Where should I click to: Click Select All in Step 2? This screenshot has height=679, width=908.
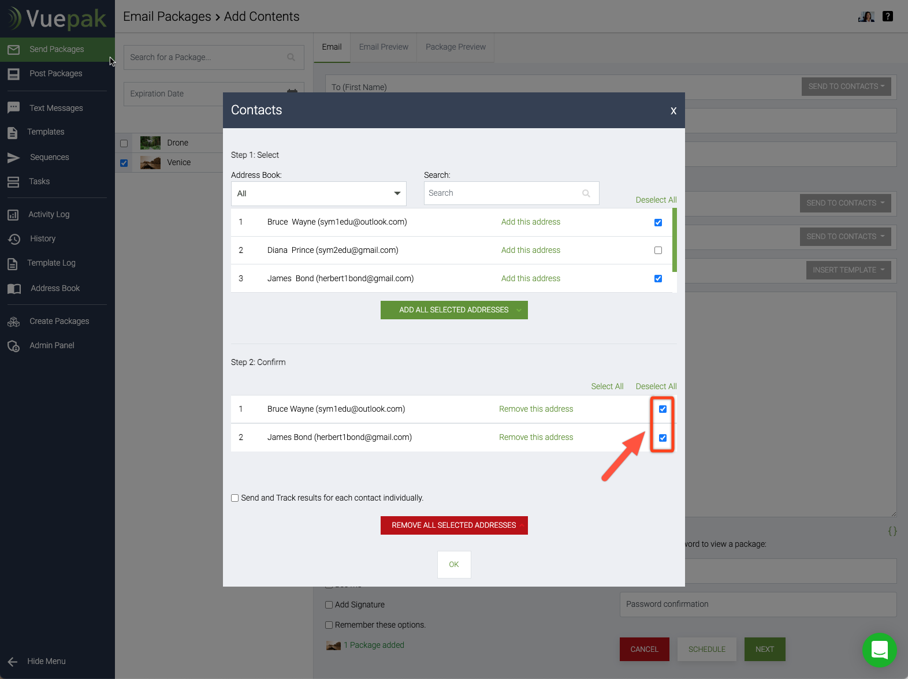pyautogui.click(x=607, y=386)
